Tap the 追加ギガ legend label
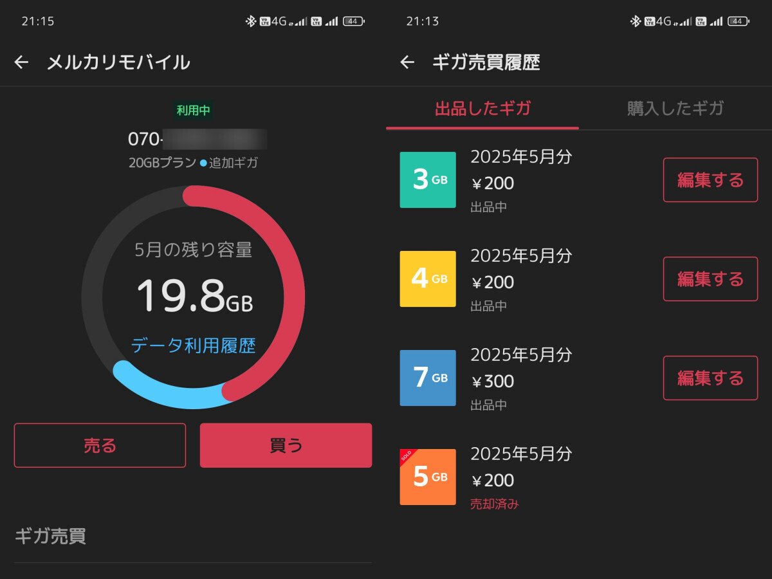Screen dimensions: 772x579 click(234, 163)
